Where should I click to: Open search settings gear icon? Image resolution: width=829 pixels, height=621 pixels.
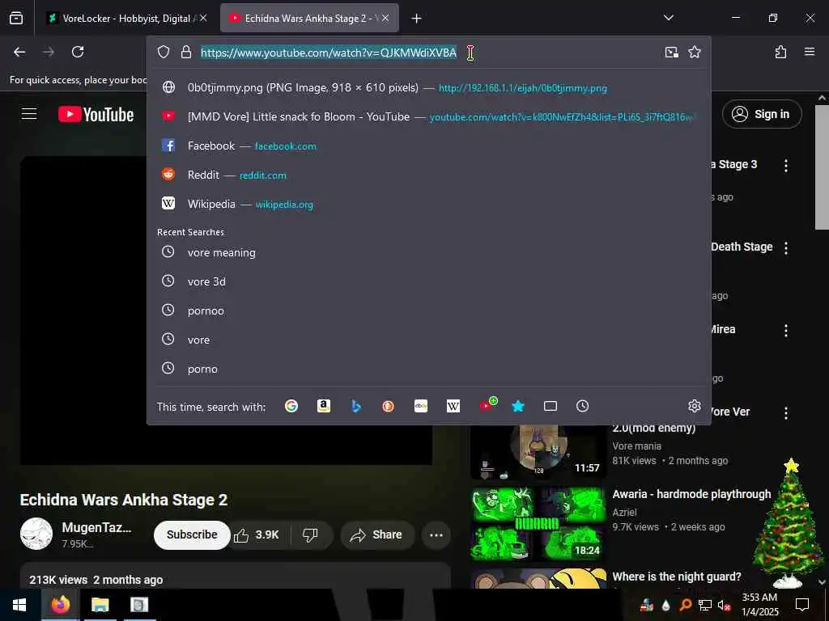pyautogui.click(x=694, y=406)
